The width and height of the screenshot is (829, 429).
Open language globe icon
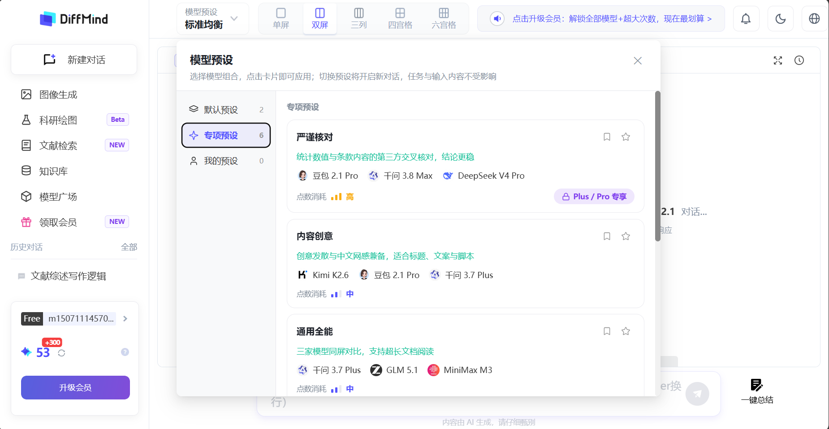click(x=815, y=19)
